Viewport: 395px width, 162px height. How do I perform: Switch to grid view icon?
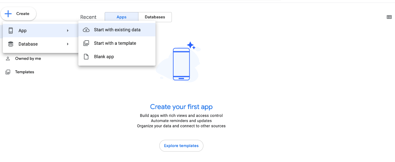tap(389, 17)
